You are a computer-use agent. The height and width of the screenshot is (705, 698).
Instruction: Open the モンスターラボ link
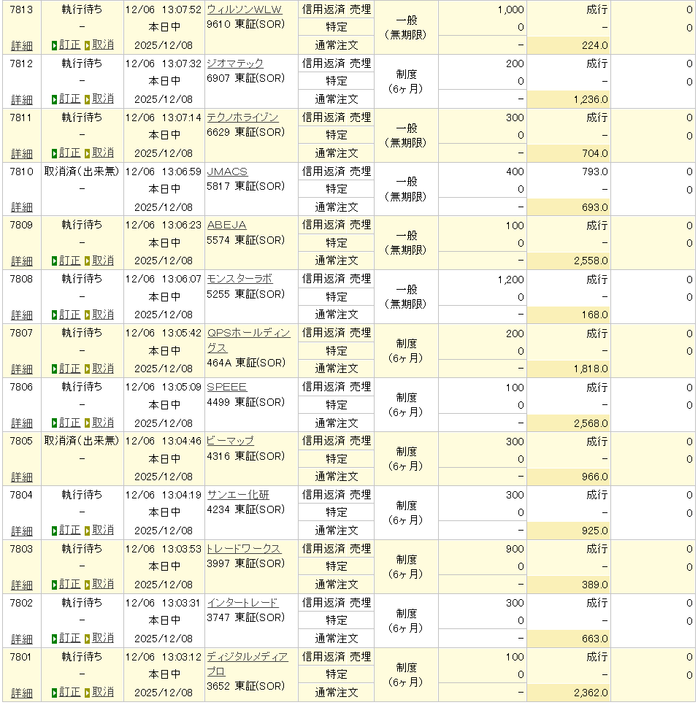239,279
